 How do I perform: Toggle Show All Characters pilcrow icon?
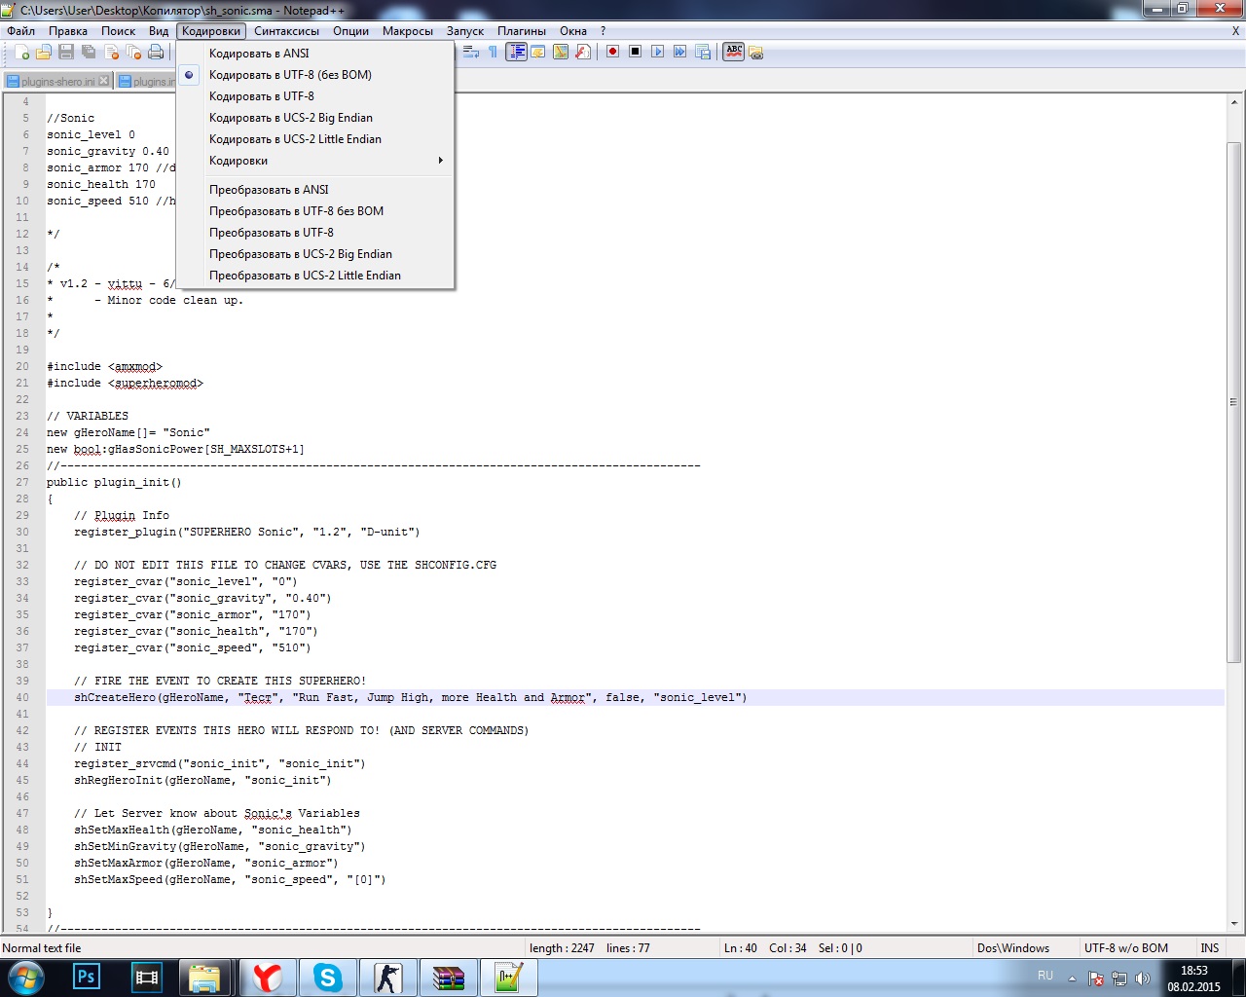[x=494, y=52]
